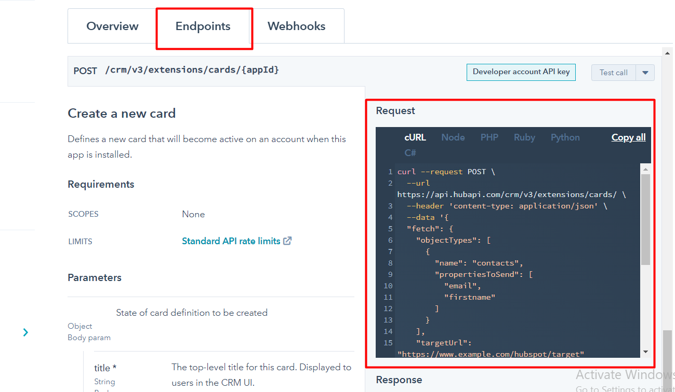
Task: Switch to the Webhooks tab
Action: pos(296,26)
